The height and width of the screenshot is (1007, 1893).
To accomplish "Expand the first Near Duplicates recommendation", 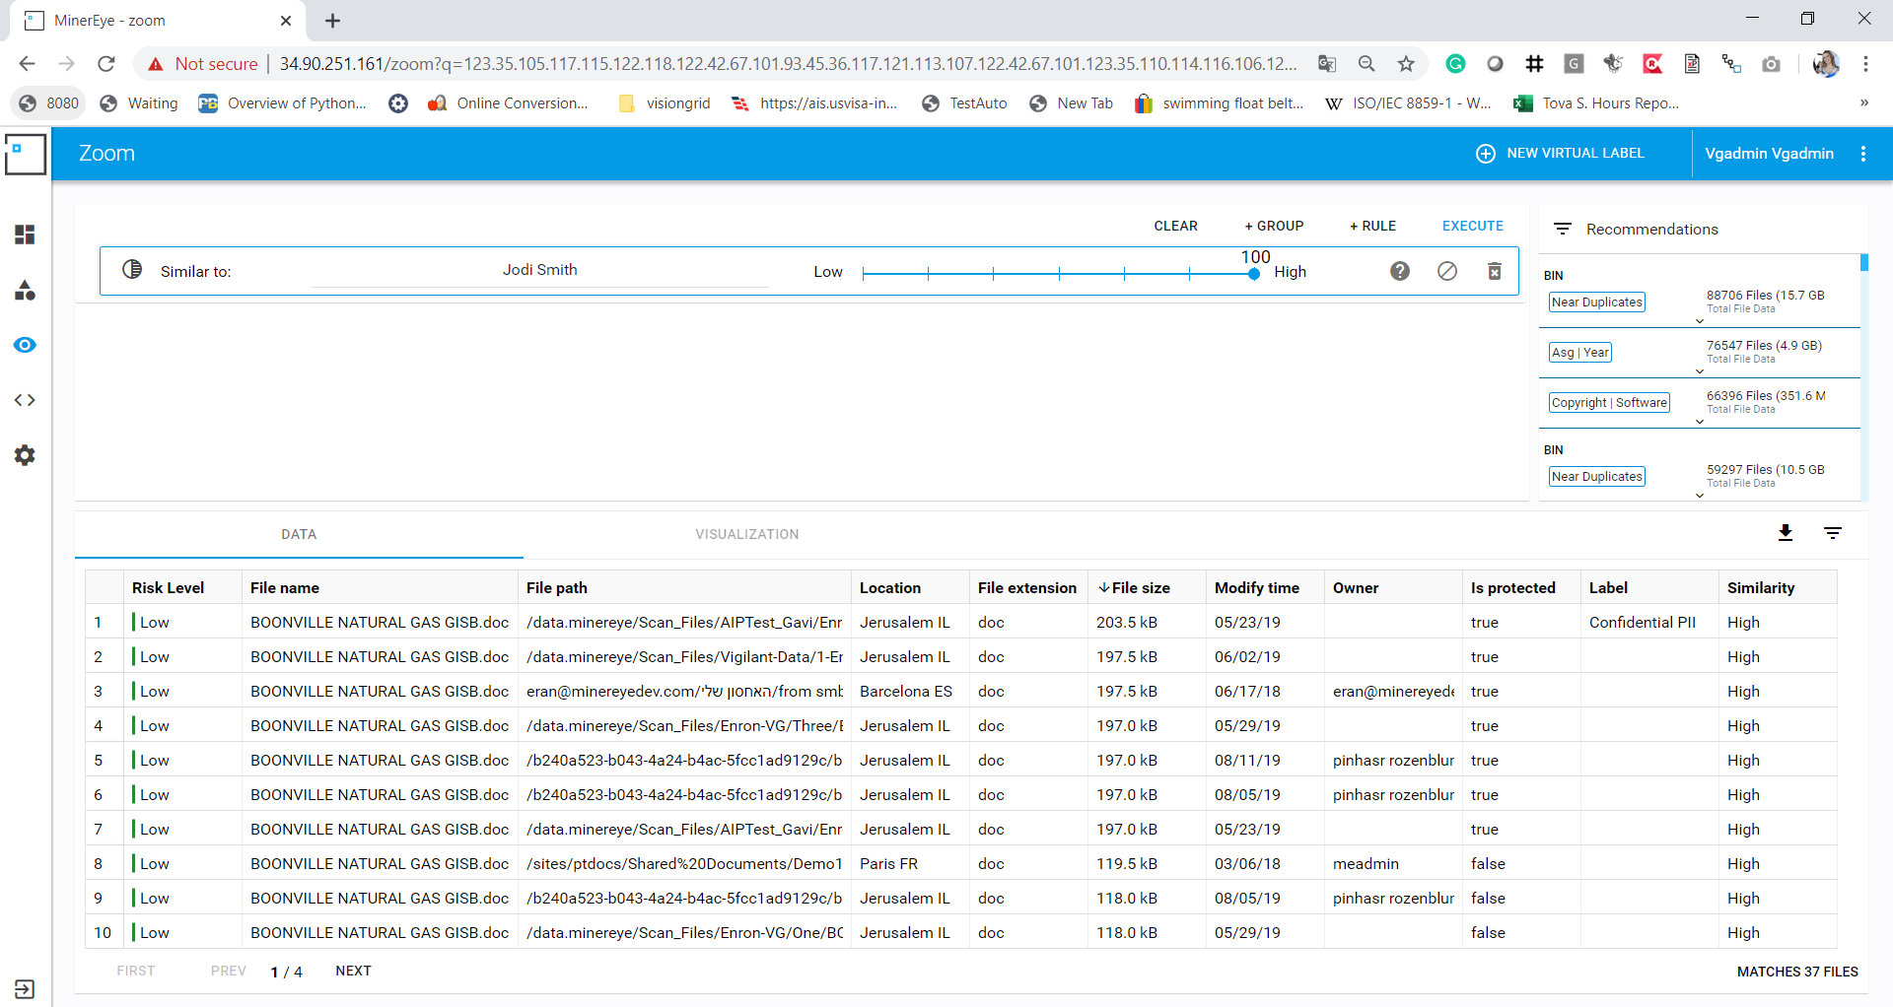I will coord(1699,321).
